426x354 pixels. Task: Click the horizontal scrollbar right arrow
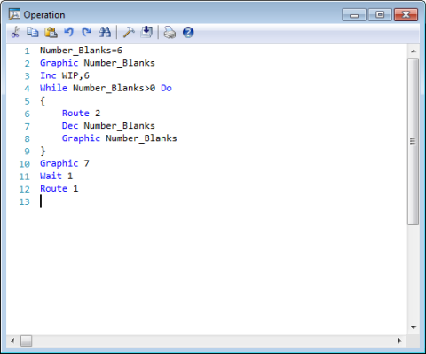point(399,341)
